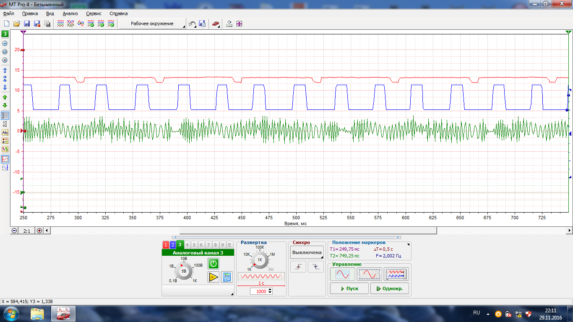573x322 pixels.
Task: Switch to channel 1 tab
Action: pyautogui.click(x=166, y=245)
